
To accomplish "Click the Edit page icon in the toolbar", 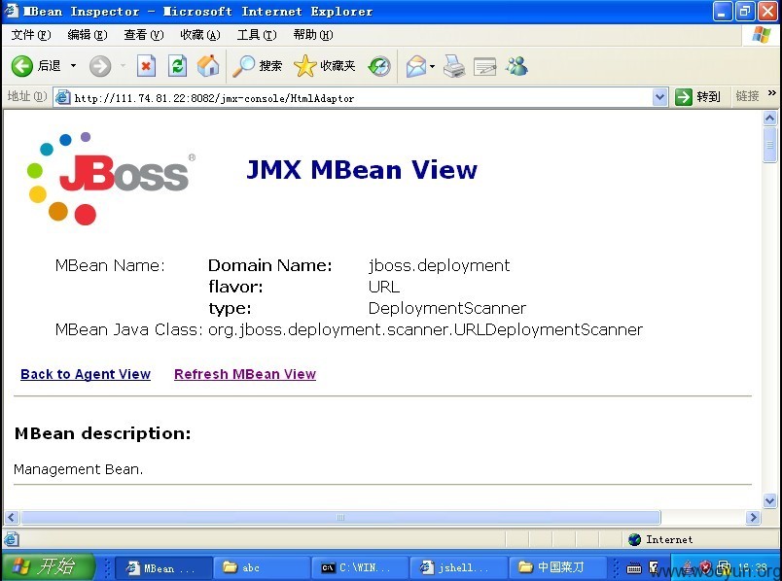I will [484, 67].
